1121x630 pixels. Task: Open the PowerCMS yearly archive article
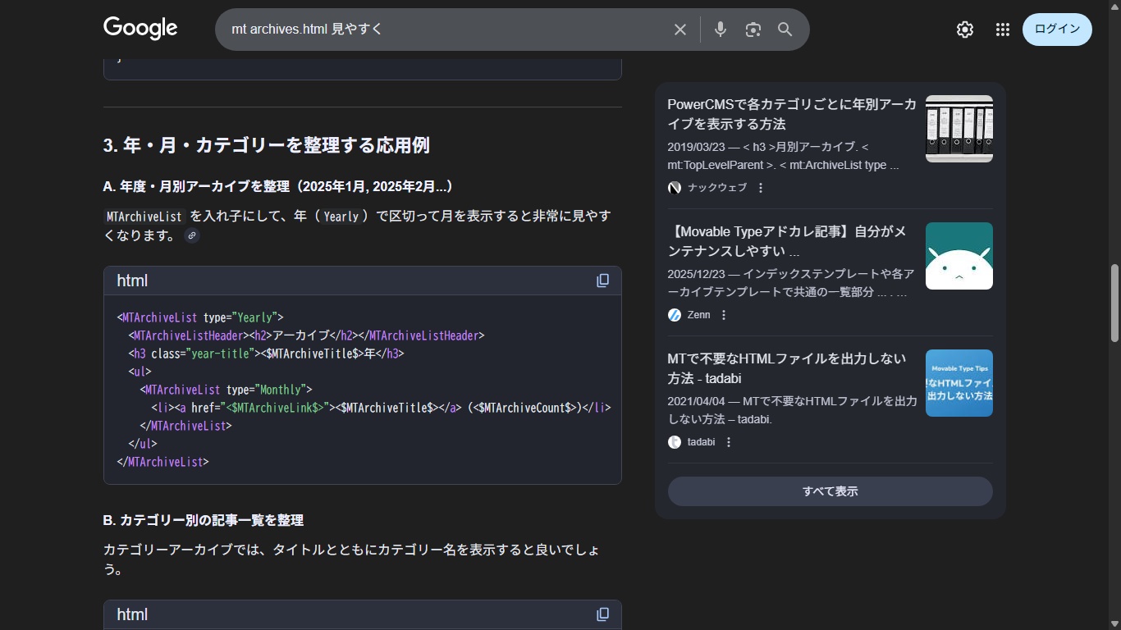pyautogui.click(x=791, y=114)
